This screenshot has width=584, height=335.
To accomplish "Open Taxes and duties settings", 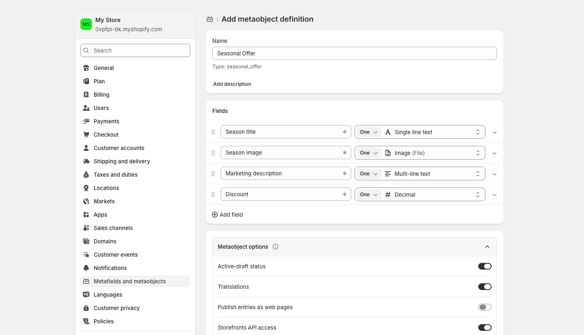I will click(x=135, y=175).
